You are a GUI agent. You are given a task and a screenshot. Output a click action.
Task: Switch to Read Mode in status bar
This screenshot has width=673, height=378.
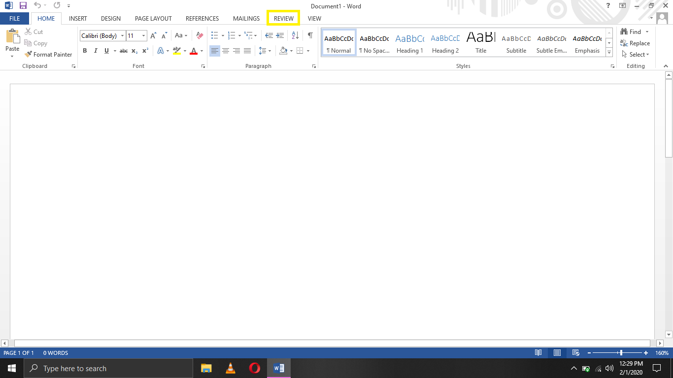click(x=538, y=353)
